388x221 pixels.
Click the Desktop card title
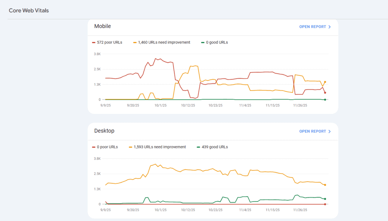point(104,131)
